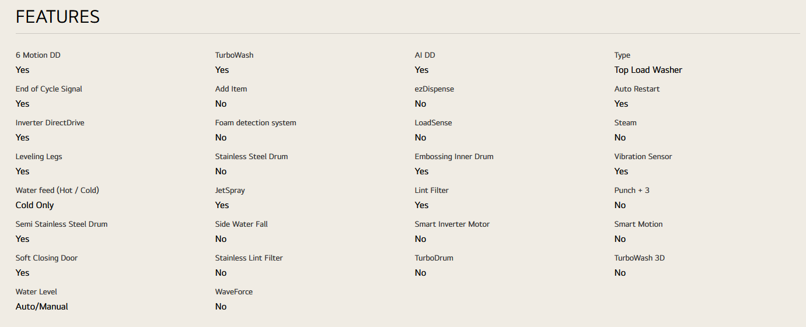Click the Foam detection system label

click(x=256, y=123)
